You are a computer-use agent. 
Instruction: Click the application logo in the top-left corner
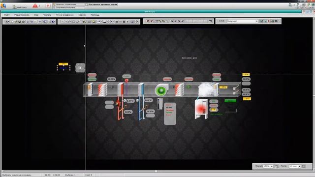(3, 5)
